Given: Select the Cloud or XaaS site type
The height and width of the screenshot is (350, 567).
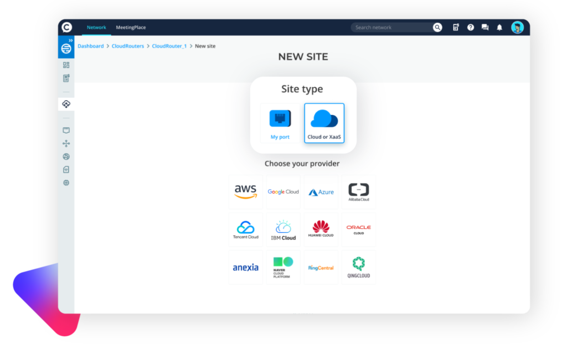Looking at the screenshot, I should tap(324, 123).
